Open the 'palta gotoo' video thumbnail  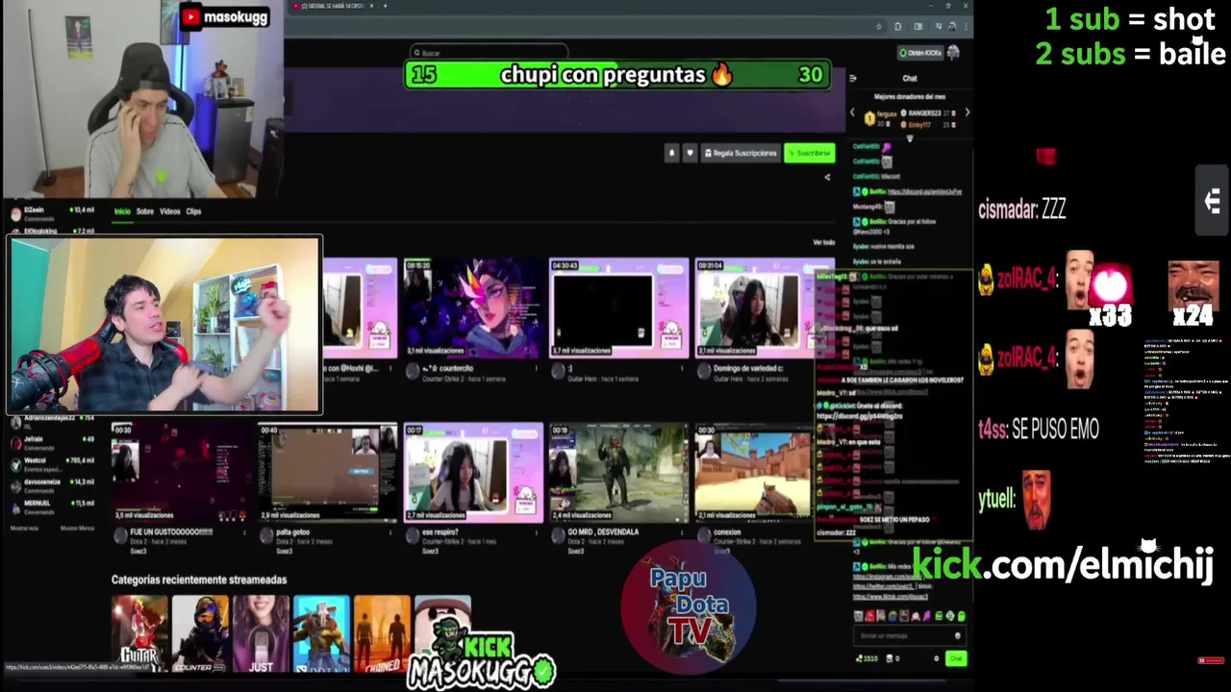coord(327,472)
